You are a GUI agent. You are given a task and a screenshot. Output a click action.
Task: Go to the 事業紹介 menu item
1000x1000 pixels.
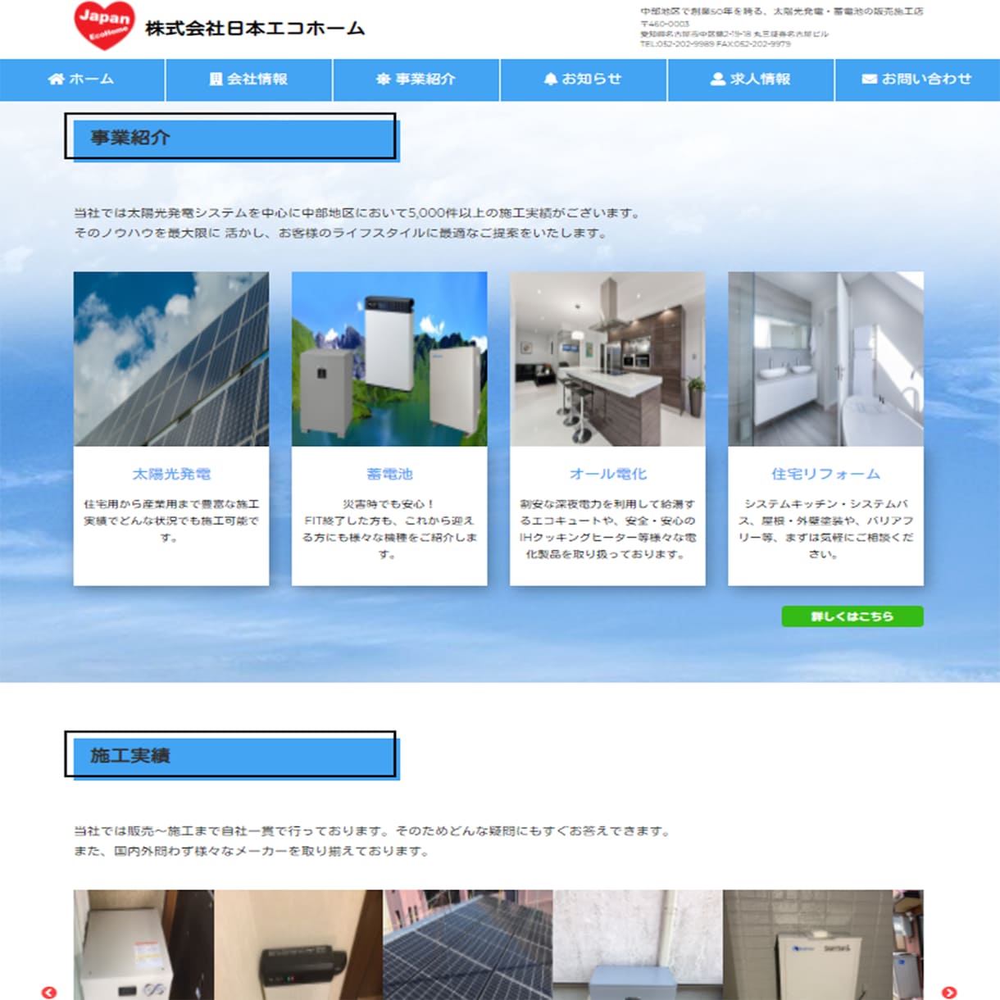(x=416, y=80)
